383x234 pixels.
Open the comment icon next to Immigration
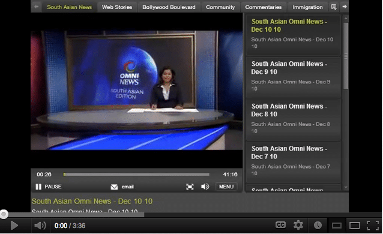(334, 7)
